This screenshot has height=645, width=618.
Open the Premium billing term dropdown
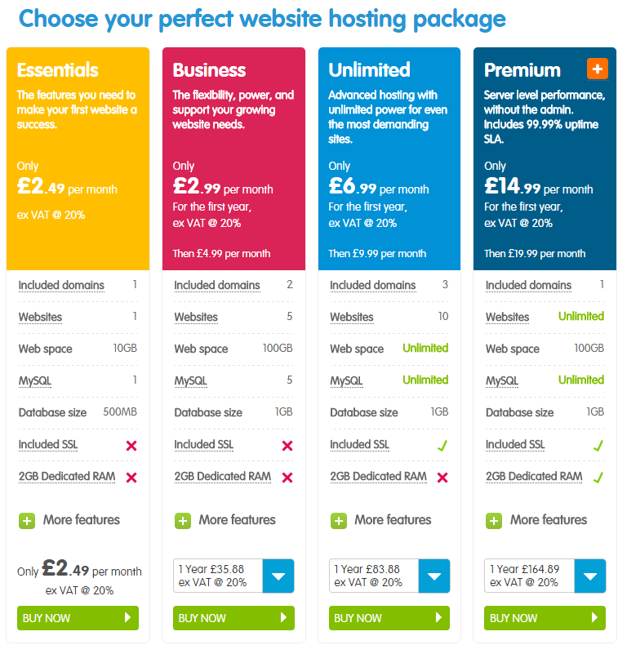tap(589, 576)
